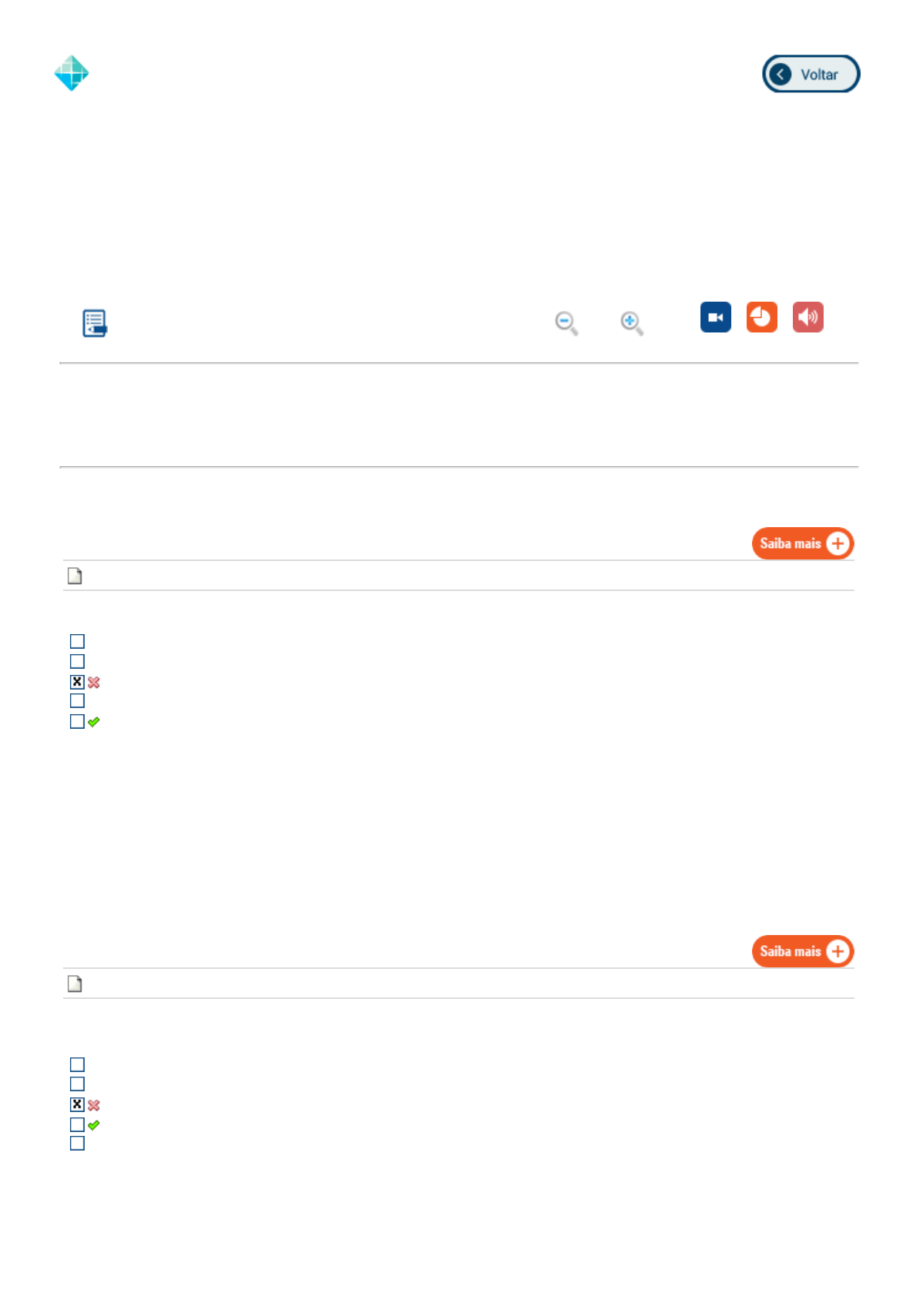Check the first question's option with green checkmark
Viewport: 916px width, 1296px height.
[x=77, y=721]
